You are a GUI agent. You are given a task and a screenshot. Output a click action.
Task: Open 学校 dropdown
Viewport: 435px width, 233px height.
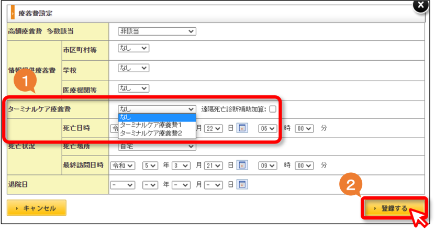(133, 68)
